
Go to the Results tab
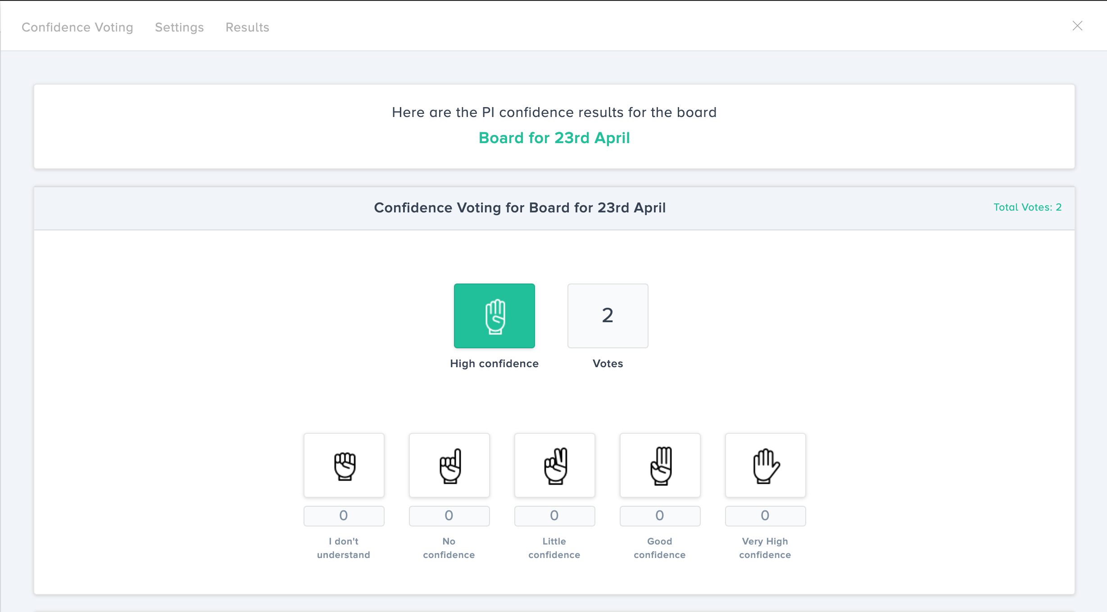(247, 27)
